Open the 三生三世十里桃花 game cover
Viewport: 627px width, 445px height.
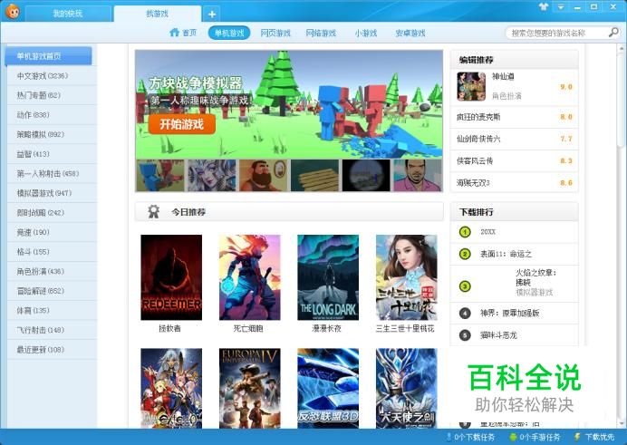pyautogui.click(x=406, y=277)
